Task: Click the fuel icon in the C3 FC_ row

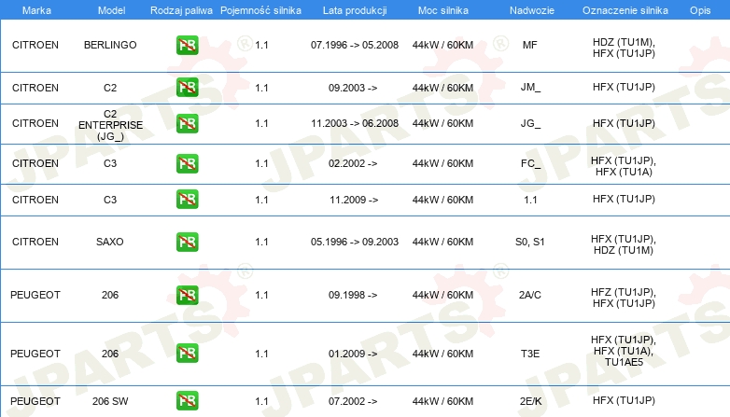Action: (x=187, y=163)
